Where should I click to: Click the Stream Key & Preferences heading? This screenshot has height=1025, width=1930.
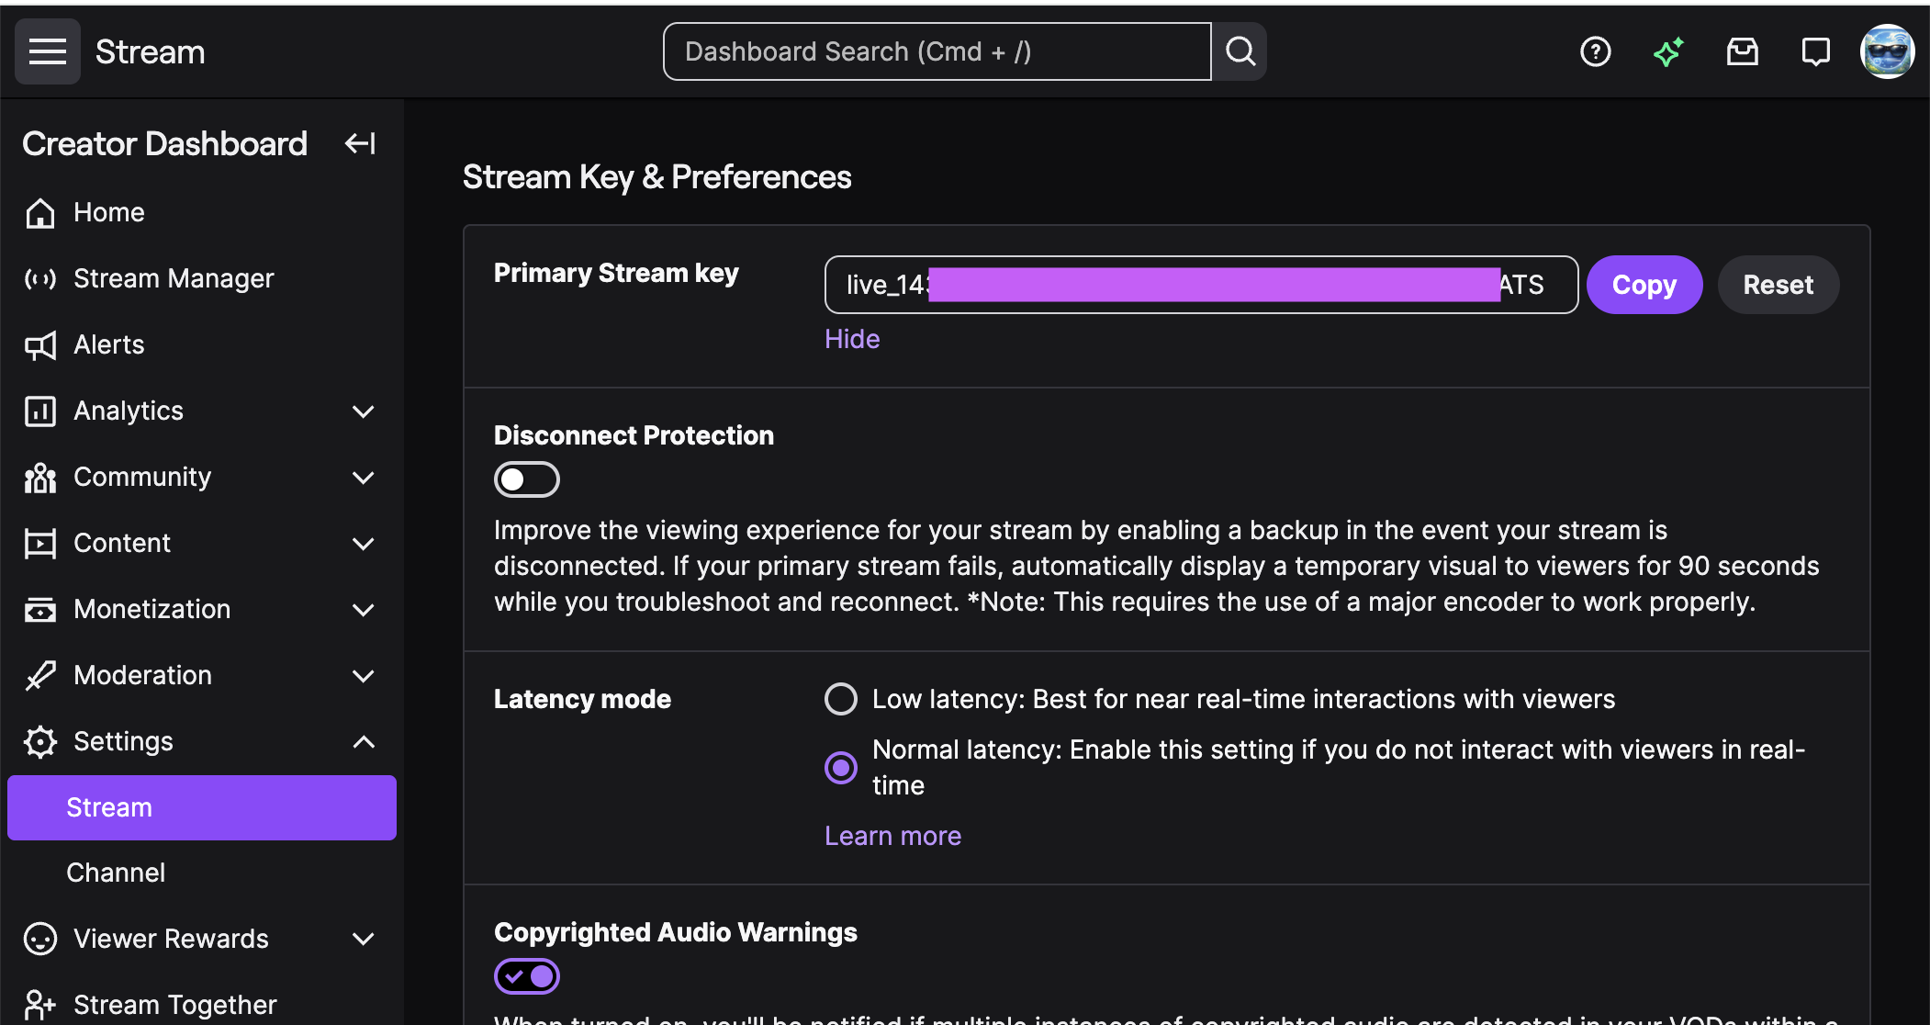(x=656, y=176)
